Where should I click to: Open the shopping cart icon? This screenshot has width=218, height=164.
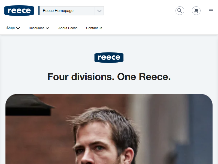(196, 11)
